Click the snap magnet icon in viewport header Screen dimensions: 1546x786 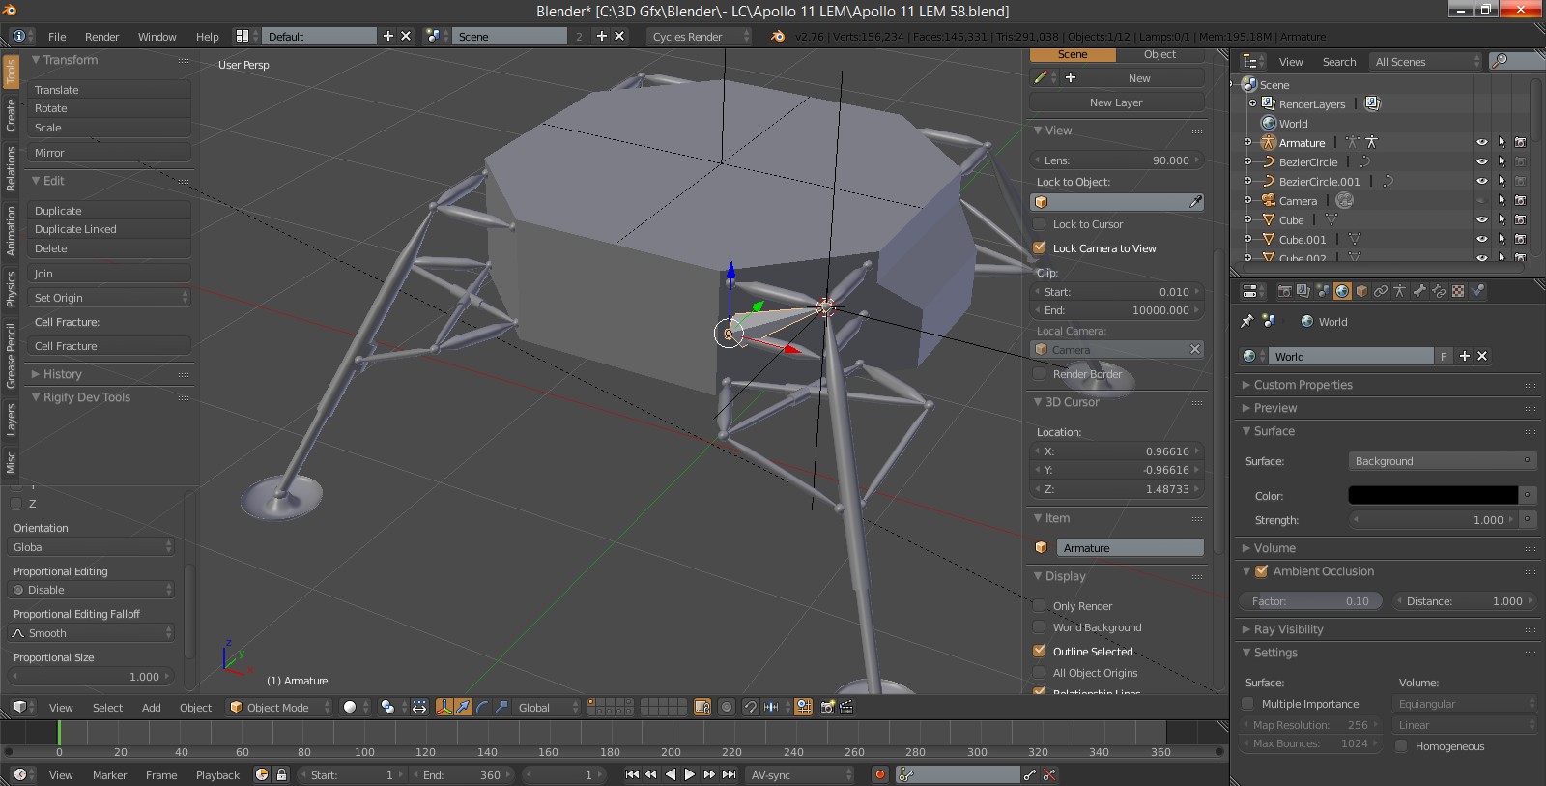click(x=750, y=707)
